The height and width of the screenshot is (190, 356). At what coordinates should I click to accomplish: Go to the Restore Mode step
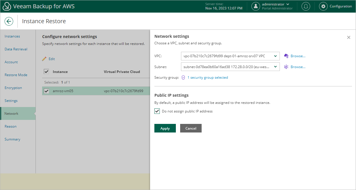click(x=16, y=75)
